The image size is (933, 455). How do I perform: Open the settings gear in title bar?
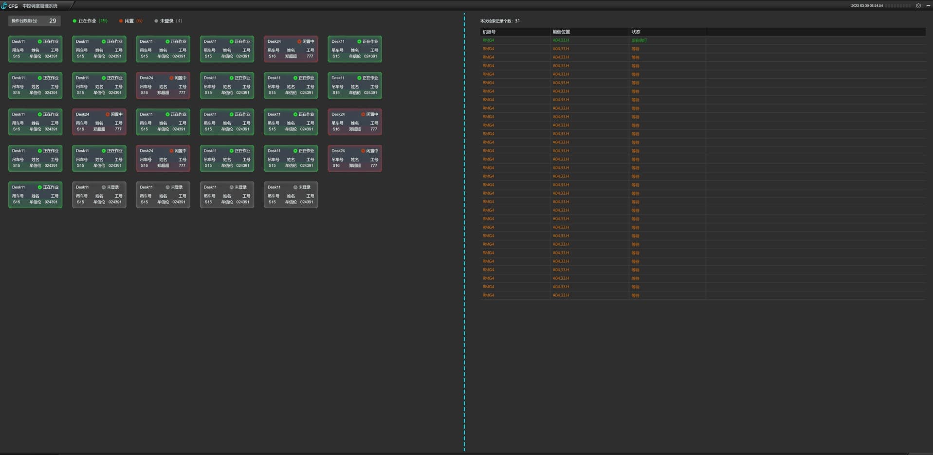(918, 6)
